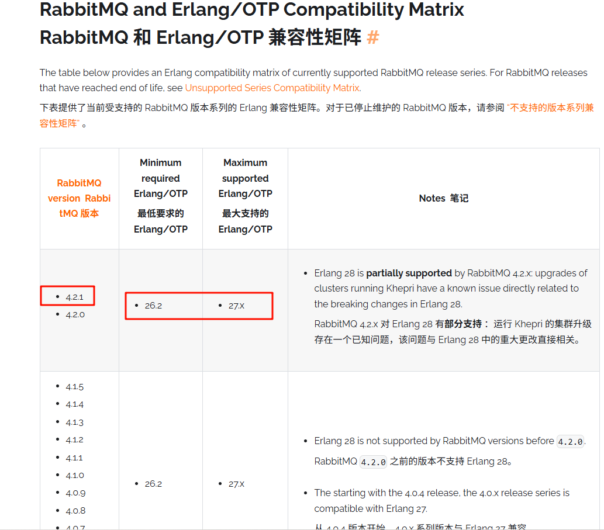Click the 'compatible with Erlang 27.' note line
Screen dimensions: 604x530
(371, 508)
